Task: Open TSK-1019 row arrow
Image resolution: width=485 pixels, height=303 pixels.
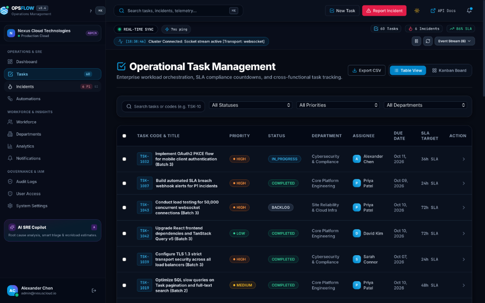Action: [x=464, y=285]
